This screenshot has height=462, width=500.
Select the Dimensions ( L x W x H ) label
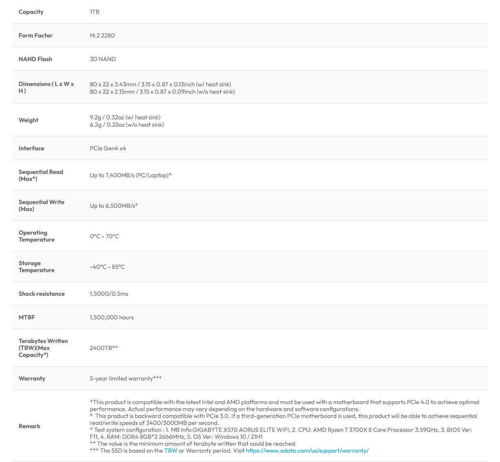click(x=46, y=87)
